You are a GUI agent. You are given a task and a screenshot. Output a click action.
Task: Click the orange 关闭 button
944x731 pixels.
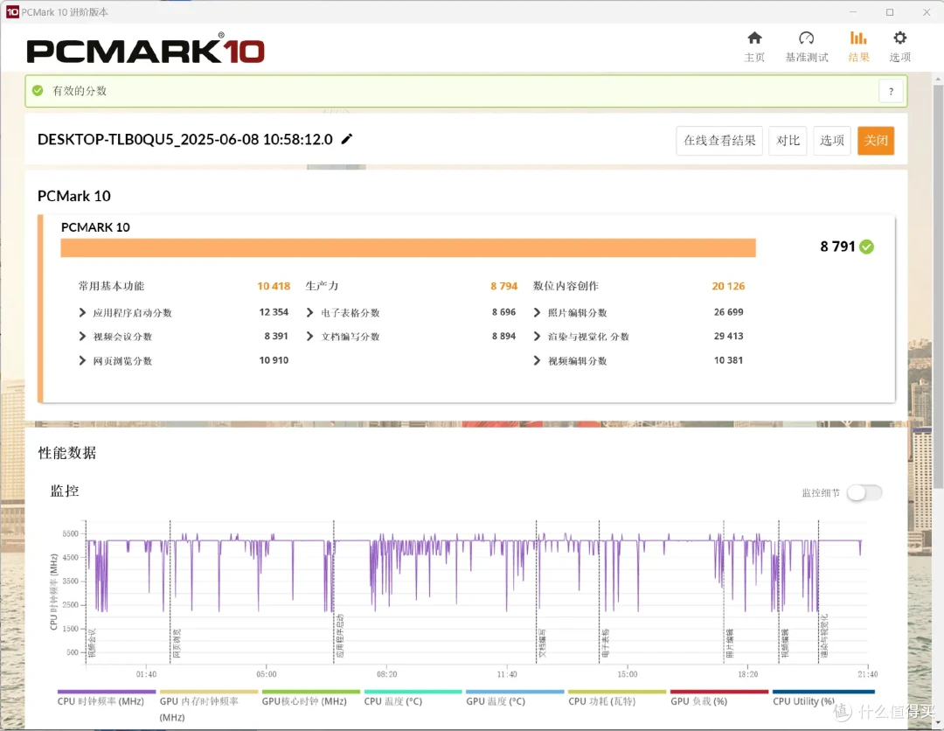coord(875,140)
